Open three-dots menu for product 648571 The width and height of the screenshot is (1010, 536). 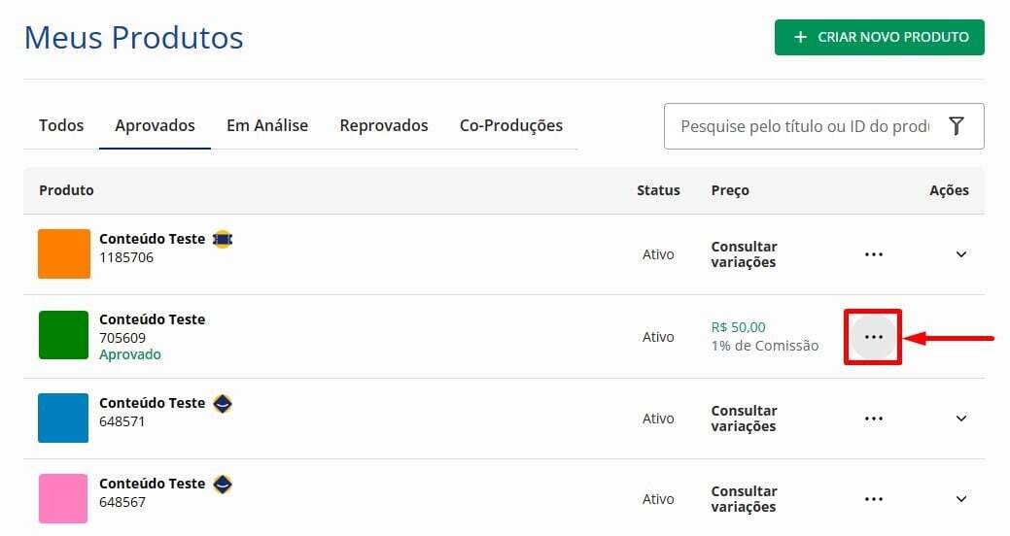coord(874,419)
